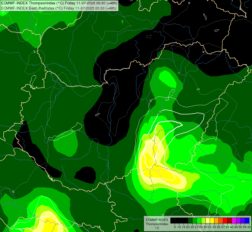Select the purple 45–50 legend swatch
Screen dimensions: 252x232
point(238,220)
